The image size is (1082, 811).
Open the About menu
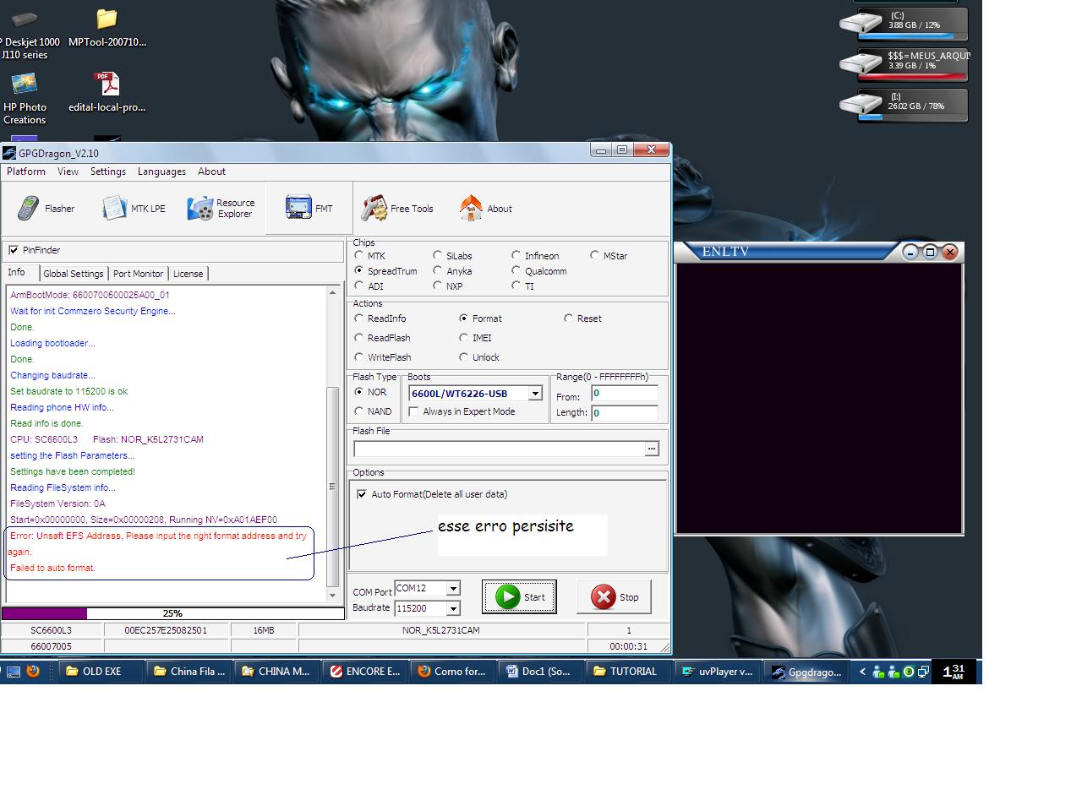click(x=211, y=171)
